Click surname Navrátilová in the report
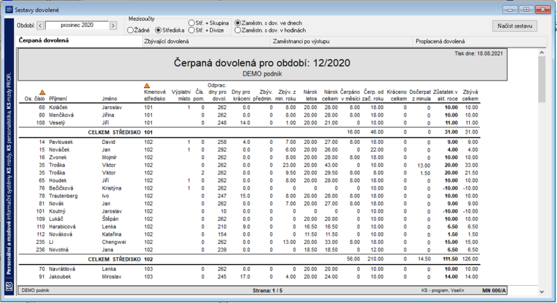The width and height of the screenshot is (557, 303). coord(62,269)
